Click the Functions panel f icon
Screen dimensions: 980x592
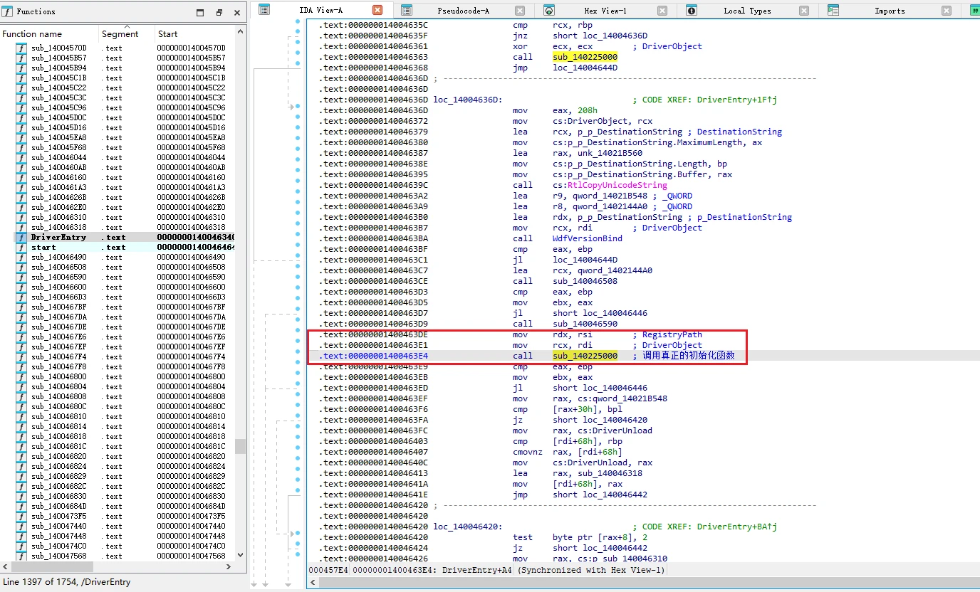tap(9, 11)
